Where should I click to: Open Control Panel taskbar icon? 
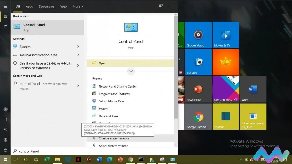[x=173, y=159]
